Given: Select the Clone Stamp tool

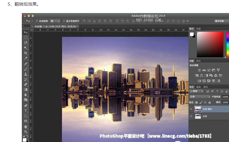Looking at the screenshot, I should [26, 74].
